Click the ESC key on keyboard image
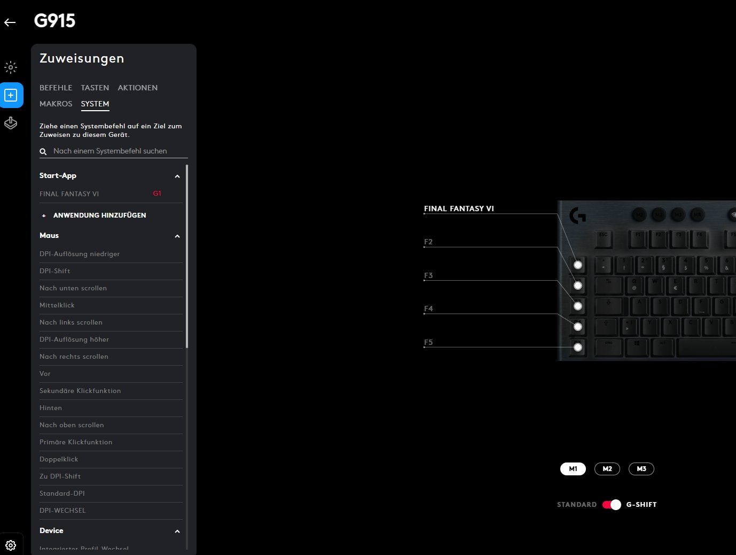Screen dimensions: 736x555 [603, 238]
